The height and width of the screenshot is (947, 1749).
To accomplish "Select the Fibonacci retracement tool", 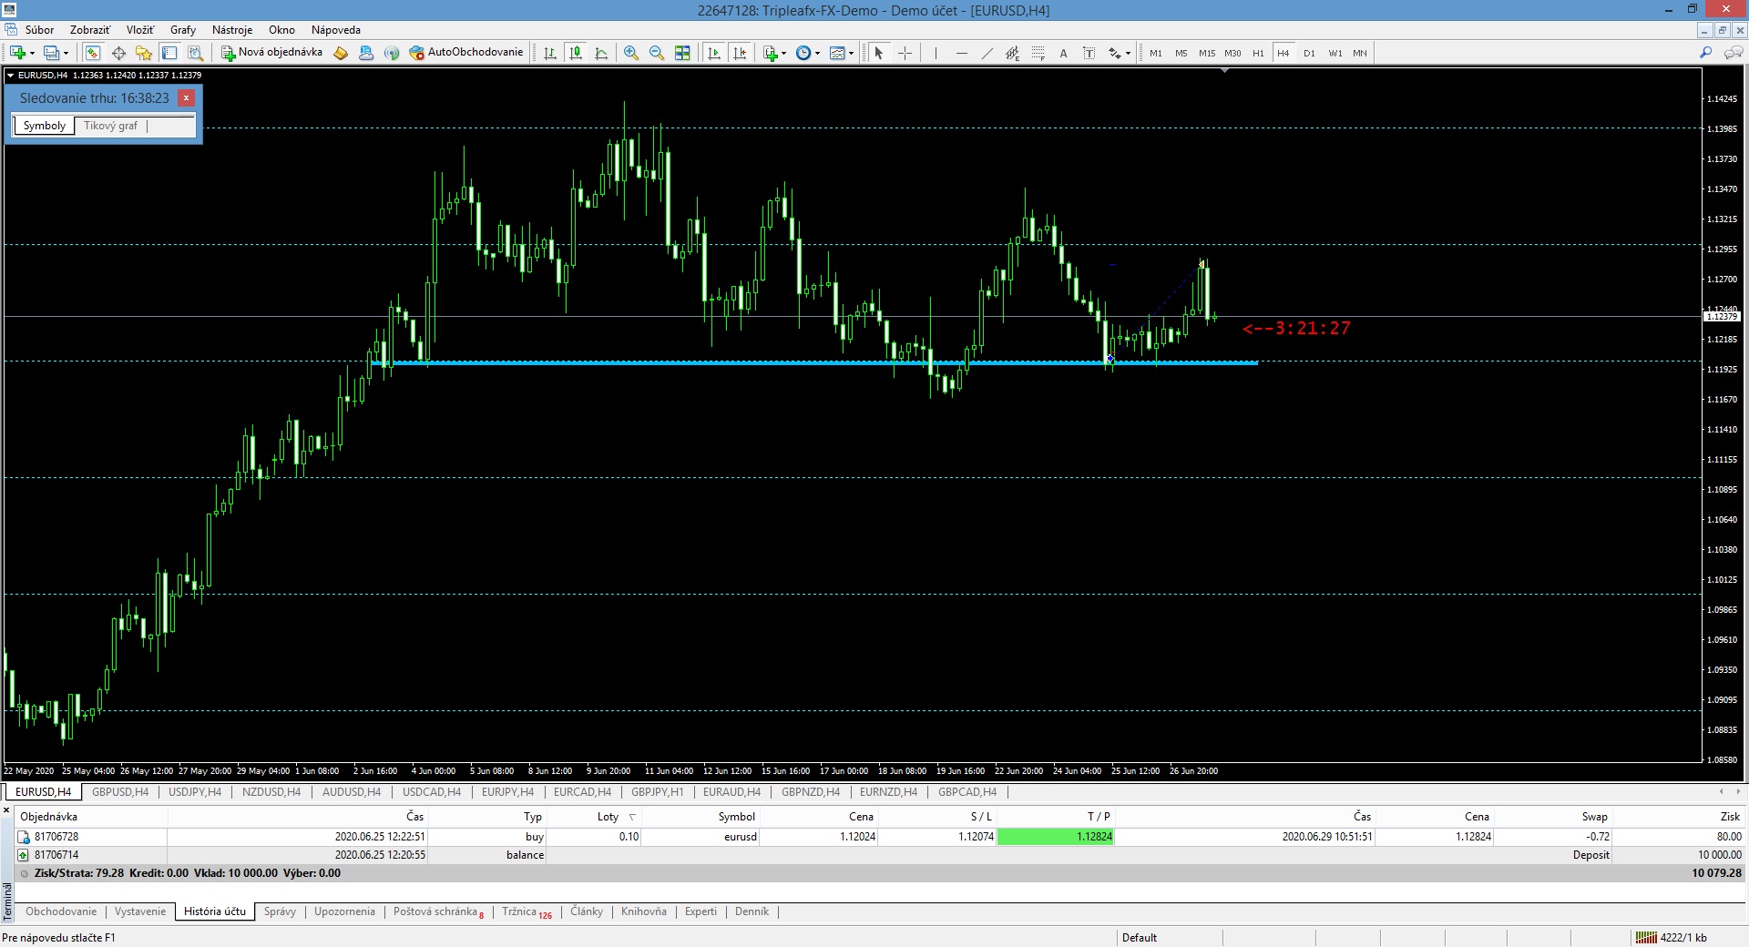I will point(1038,53).
